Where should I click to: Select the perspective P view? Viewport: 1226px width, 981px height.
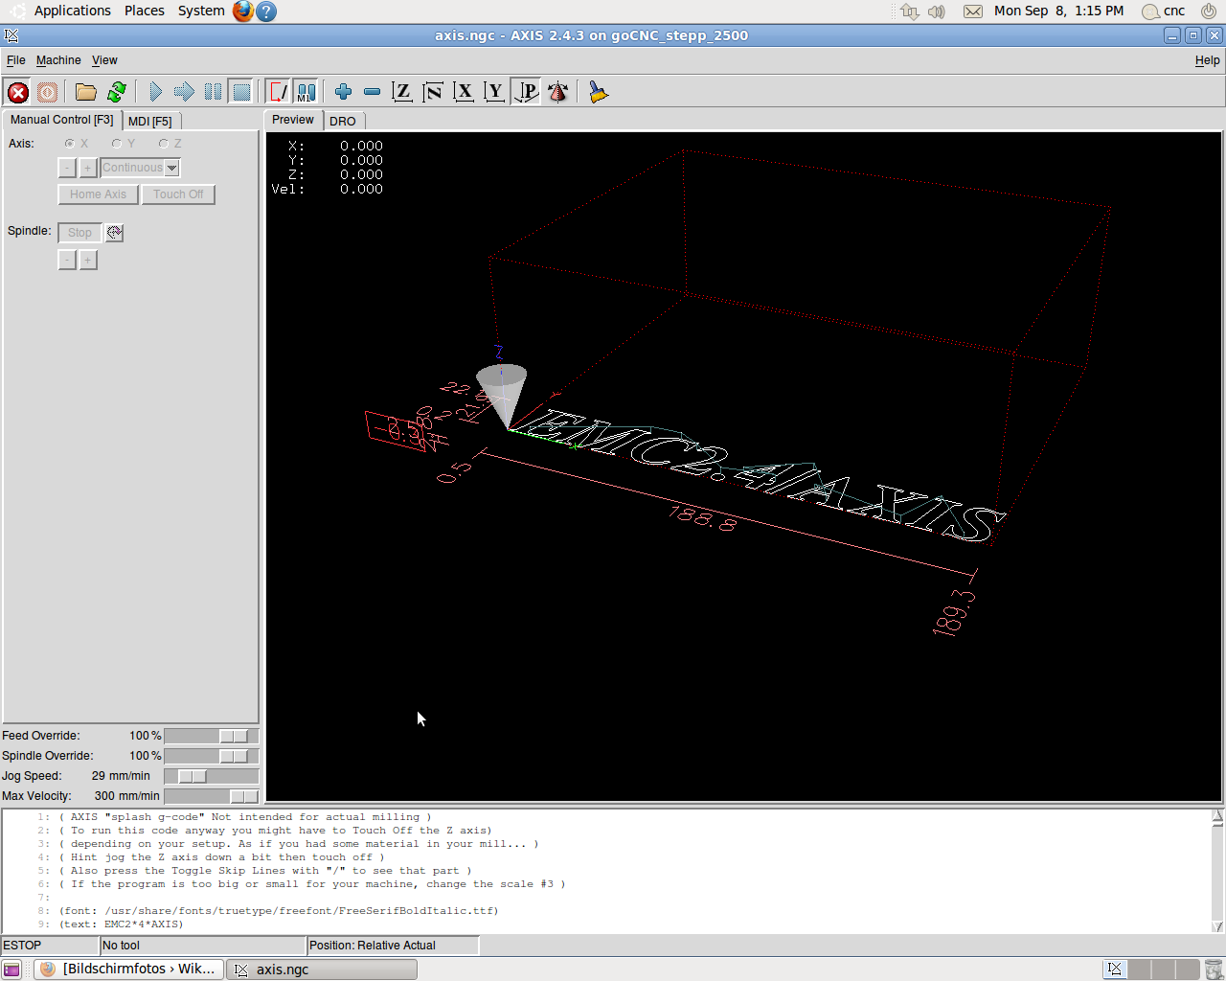[x=526, y=92]
